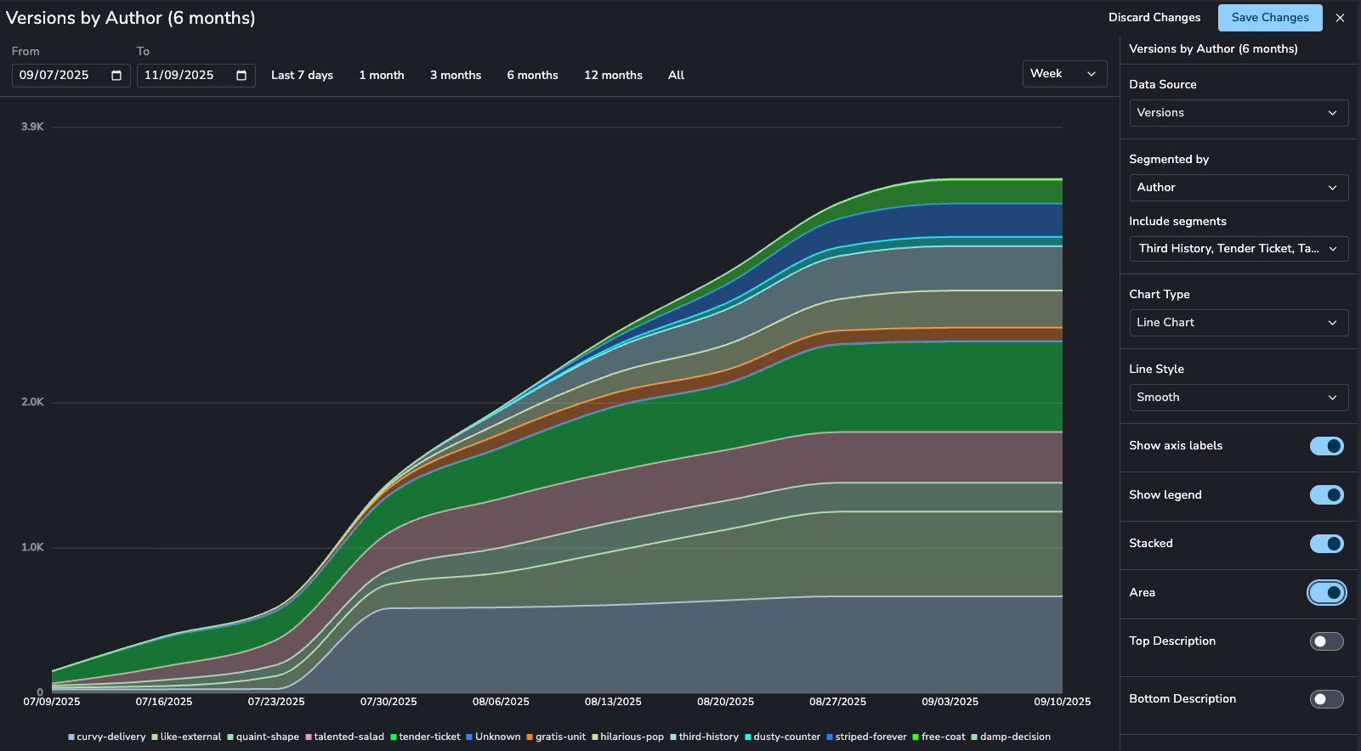The height and width of the screenshot is (751, 1361).
Task: Turn off the Stacked toggle
Action: tap(1326, 544)
